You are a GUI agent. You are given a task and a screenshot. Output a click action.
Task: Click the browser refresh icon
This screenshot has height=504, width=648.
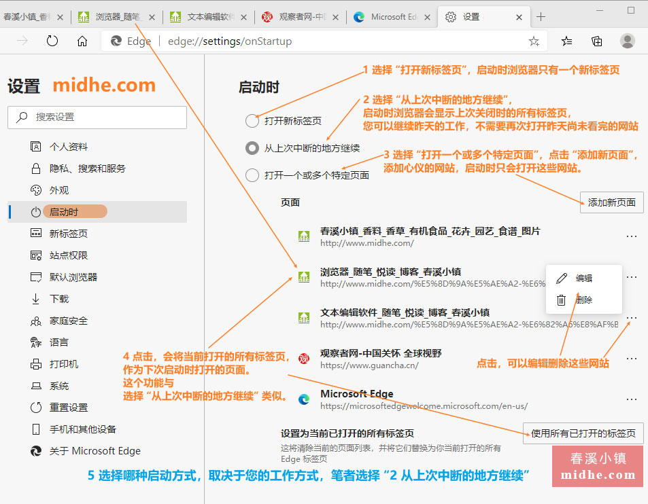52,41
